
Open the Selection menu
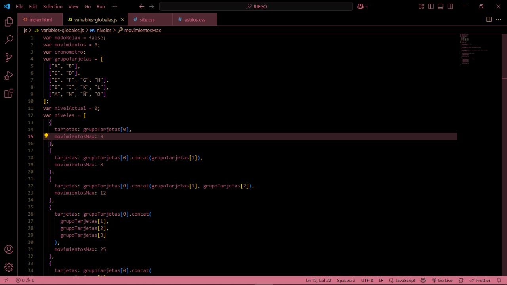pos(53,6)
